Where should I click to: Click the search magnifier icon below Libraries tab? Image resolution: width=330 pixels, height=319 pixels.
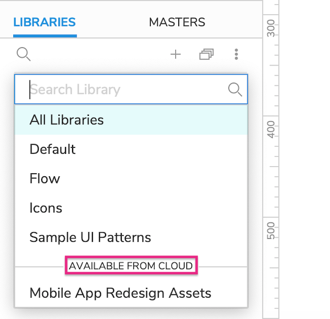coord(23,54)
